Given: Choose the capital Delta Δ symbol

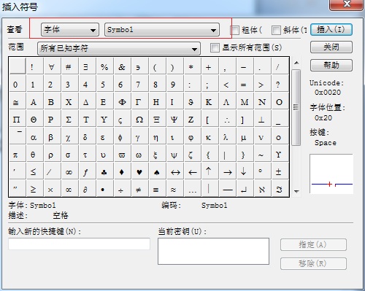Looking at the screenshot, I should [85, 102].
